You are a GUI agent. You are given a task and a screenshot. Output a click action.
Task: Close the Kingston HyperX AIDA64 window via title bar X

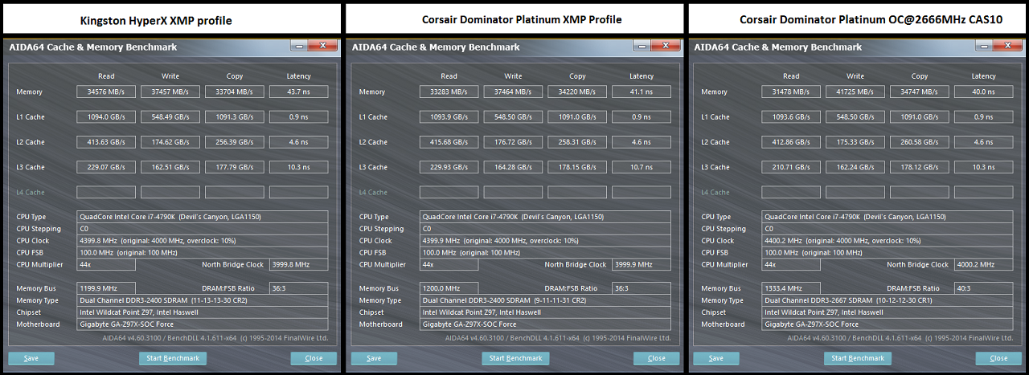[x=323, y=45]
